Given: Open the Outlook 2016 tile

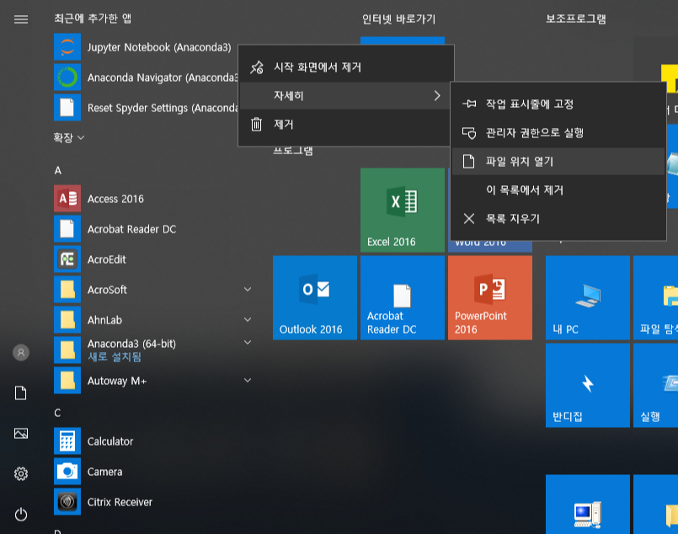Looking at the screenshot, I should pos(315,297).
